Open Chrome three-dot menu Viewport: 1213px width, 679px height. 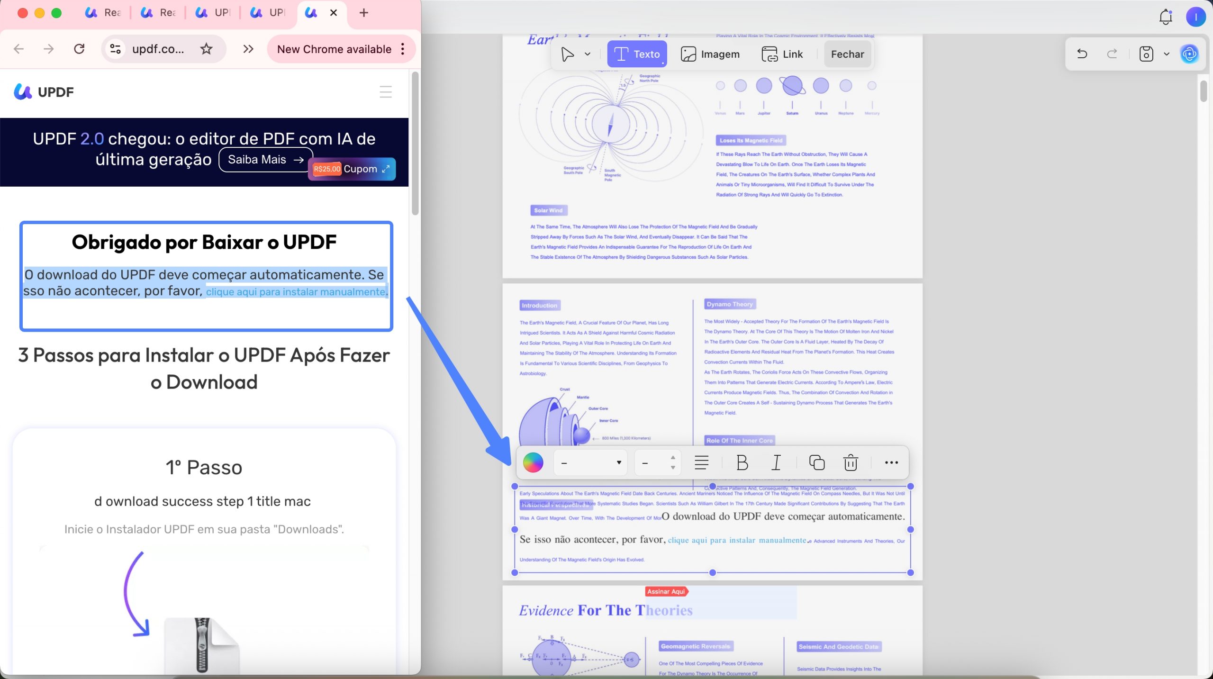pyautogui.click(x=403, y=49)
